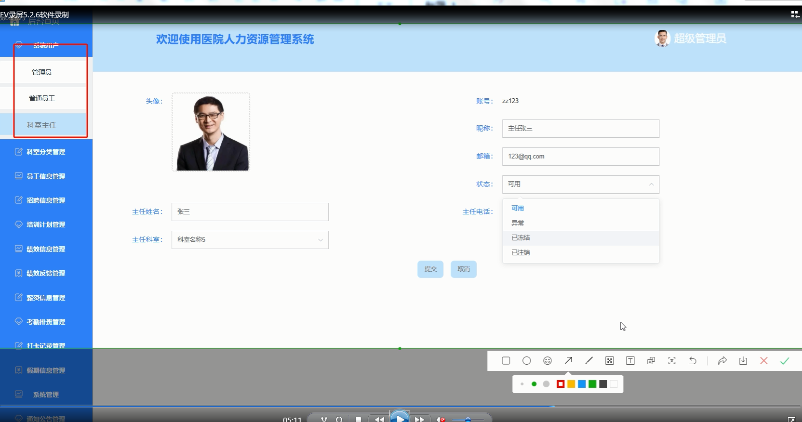Choose the smallest stroke size dot
802x422 pixels.
[522, 384]
